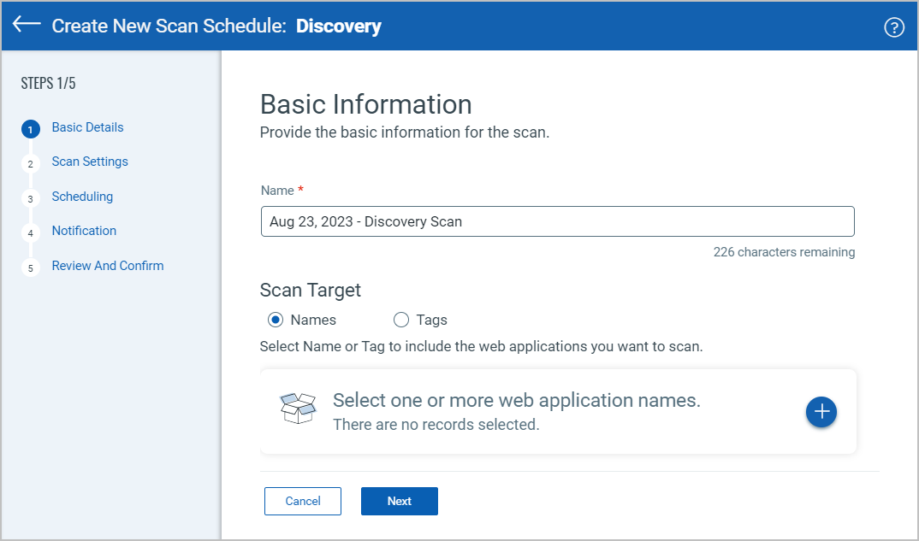Click the empty box illustration icon

(299, 409)
